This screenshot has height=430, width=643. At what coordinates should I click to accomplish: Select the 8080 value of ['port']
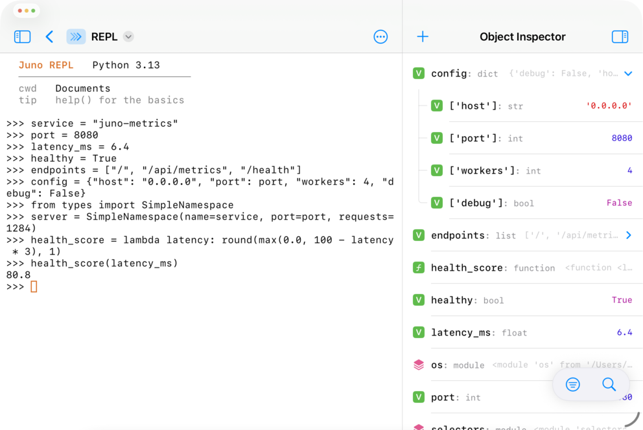pyautogui.click(x=622, y=139)
